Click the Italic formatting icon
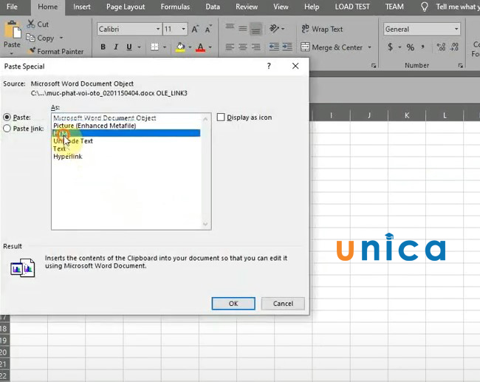Image resolution: width=480 pixels, height=382 pixels. [x=116, y=47]
